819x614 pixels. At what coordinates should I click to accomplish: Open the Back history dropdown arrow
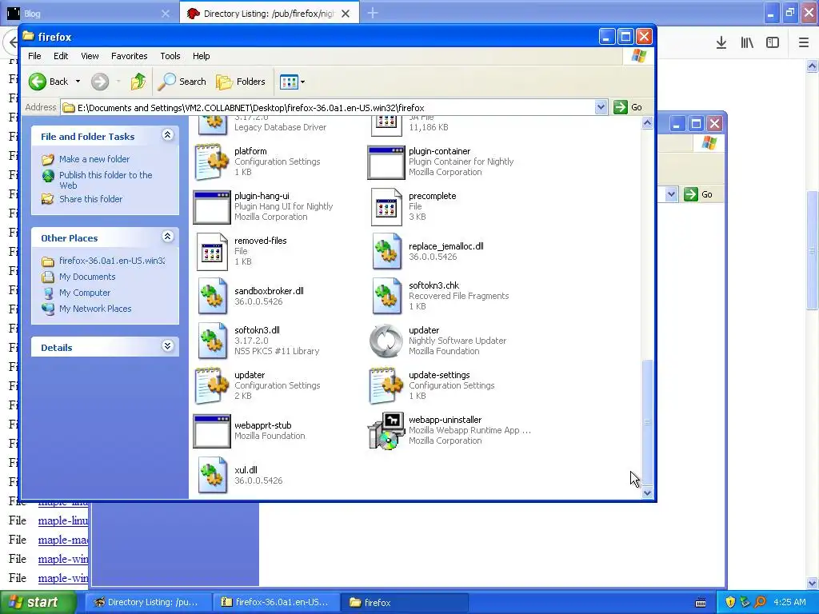click(x=78, y=82)
